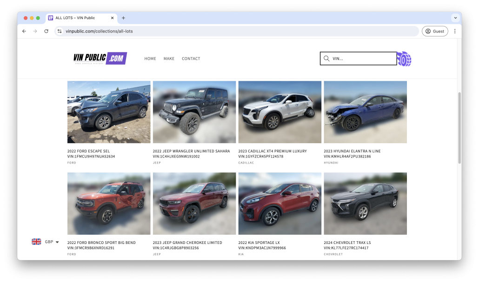Go back using the browser back arrow
The height and width of the screenshot is (283, 479).
point(24,31)
